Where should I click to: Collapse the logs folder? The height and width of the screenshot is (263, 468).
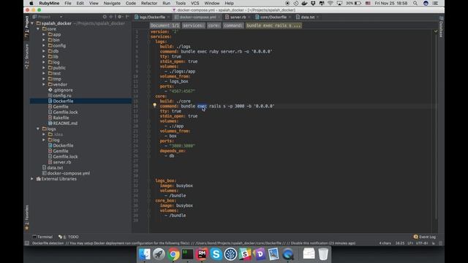pos(38,129)
